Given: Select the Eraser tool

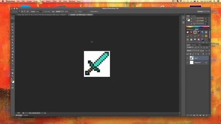Looking at the screenshot, I should tap(12, 49).
